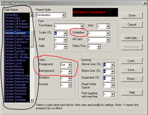Open the Fixed White Space dropdown
The height and width of the screenshot is (115, 148).
click(112, 85)
